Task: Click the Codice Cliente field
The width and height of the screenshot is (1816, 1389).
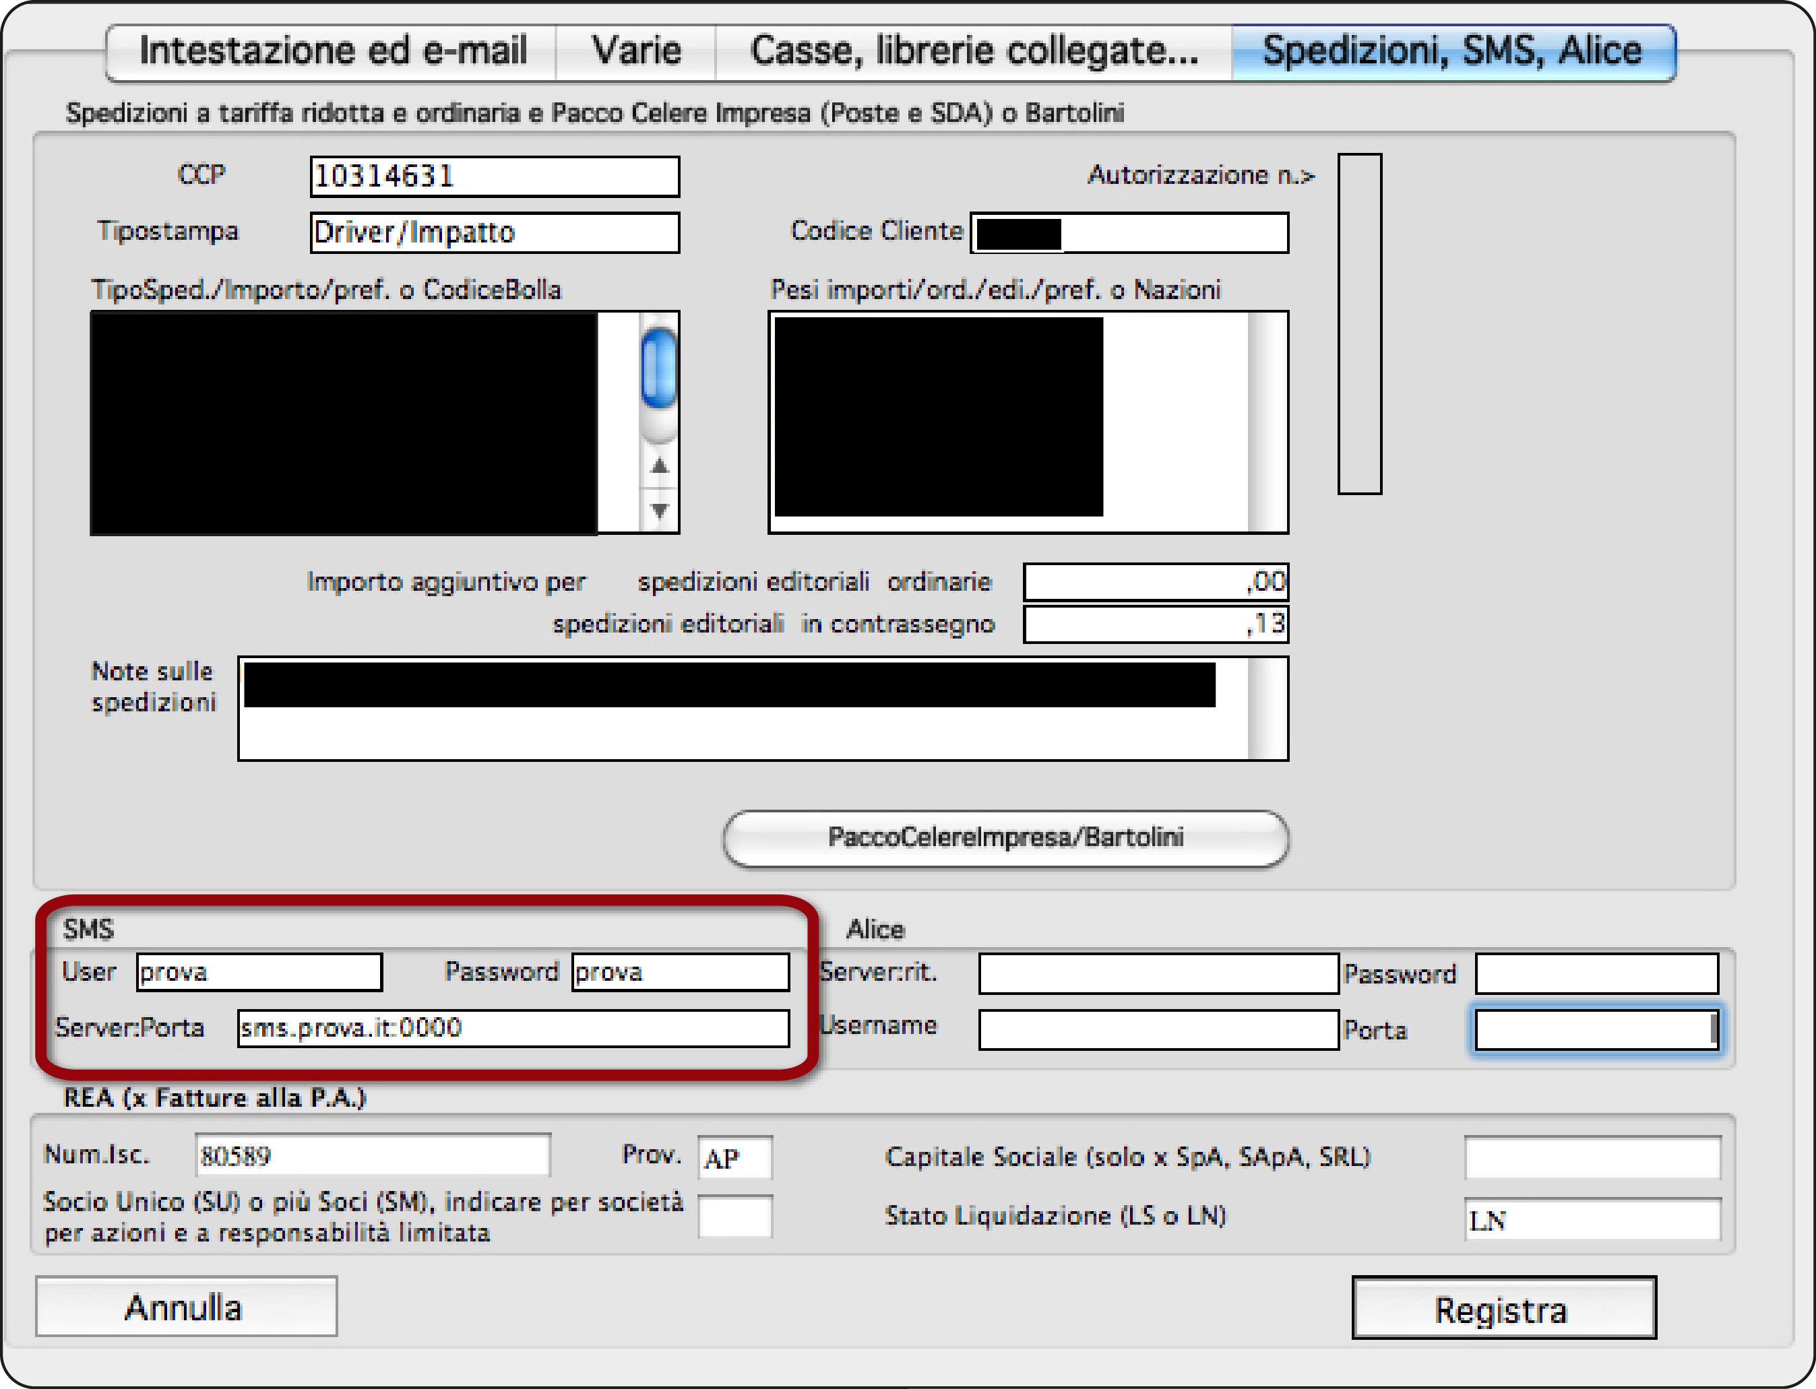Action: [1129, 232]
